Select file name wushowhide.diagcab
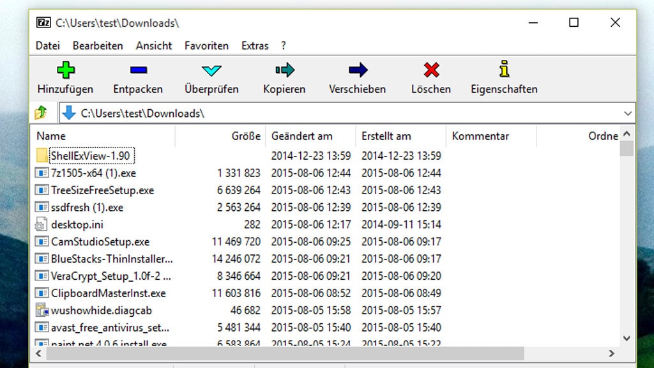The width and height of the screenshot is (654, 368). pyautogui.click(x=102, y=310)
